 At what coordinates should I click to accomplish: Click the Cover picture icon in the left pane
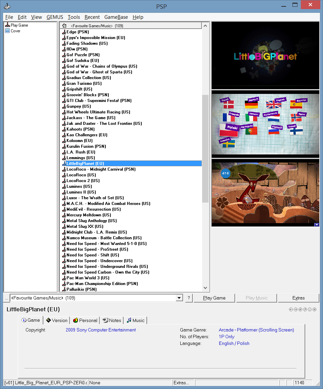7,31
